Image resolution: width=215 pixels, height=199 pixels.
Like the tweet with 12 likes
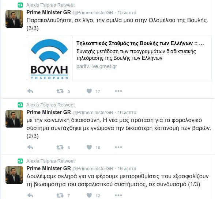[x=89, y=195]
